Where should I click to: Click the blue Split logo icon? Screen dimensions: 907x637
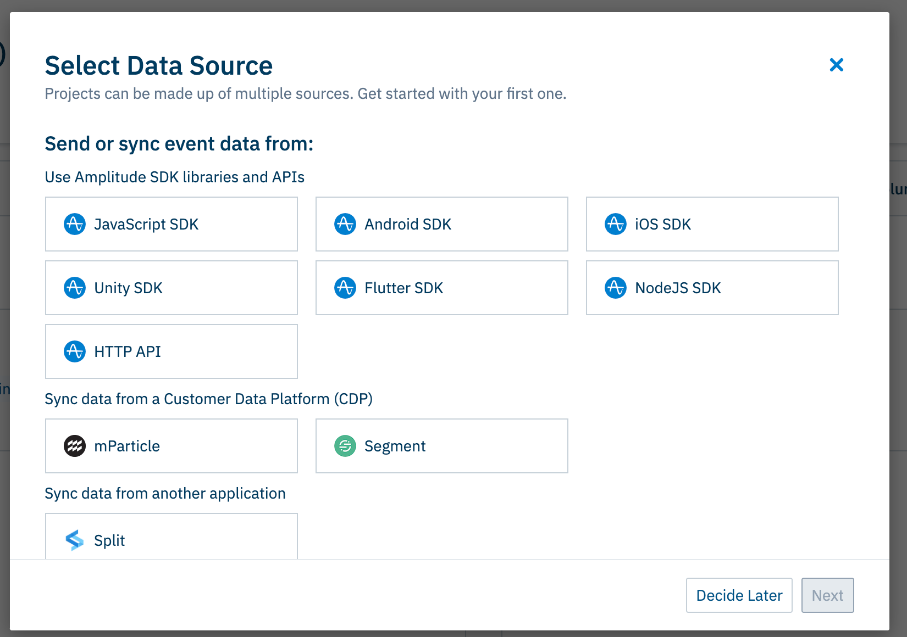(x=75, y=540)
